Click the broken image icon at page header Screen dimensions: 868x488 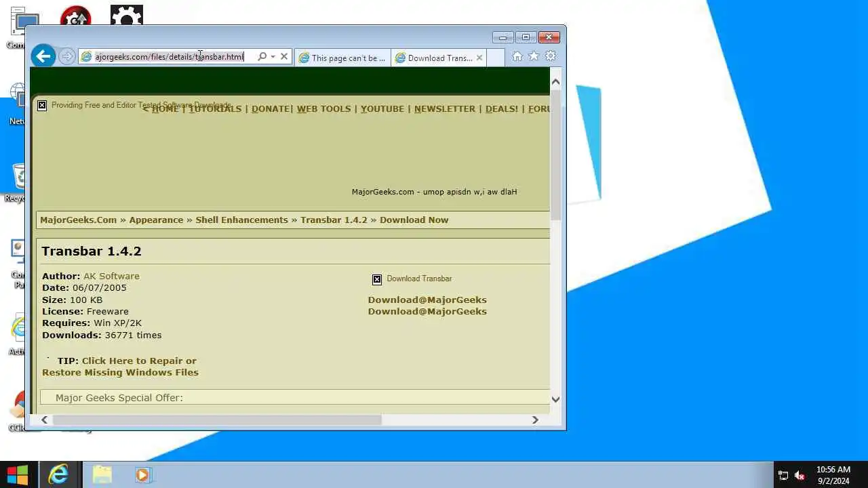pos(42,105)
